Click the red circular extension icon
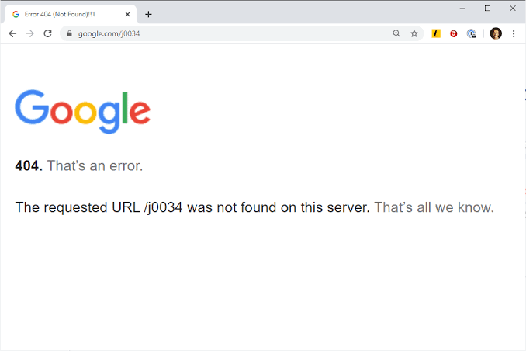Image resolution: width=526 pixels, height=351 pixels. tap(454, 33)
